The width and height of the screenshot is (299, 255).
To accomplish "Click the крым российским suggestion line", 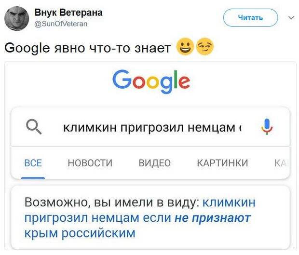I will [80, 233].
